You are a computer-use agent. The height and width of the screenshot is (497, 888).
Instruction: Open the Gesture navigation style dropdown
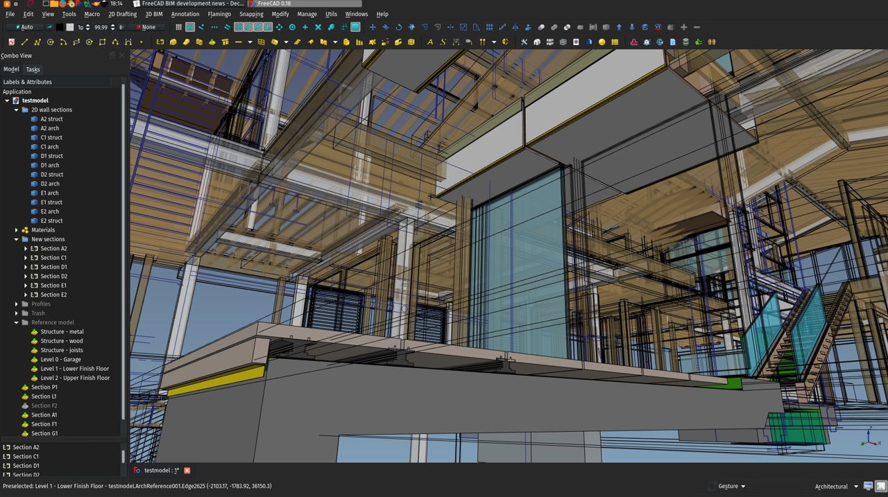click(729, 486)
